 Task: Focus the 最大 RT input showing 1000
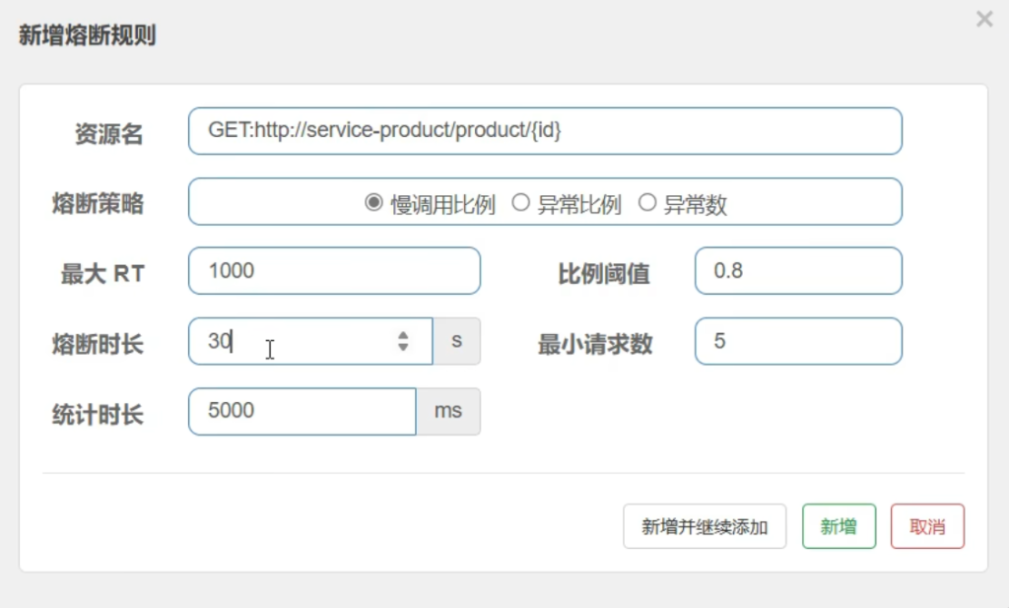(333, 271)
